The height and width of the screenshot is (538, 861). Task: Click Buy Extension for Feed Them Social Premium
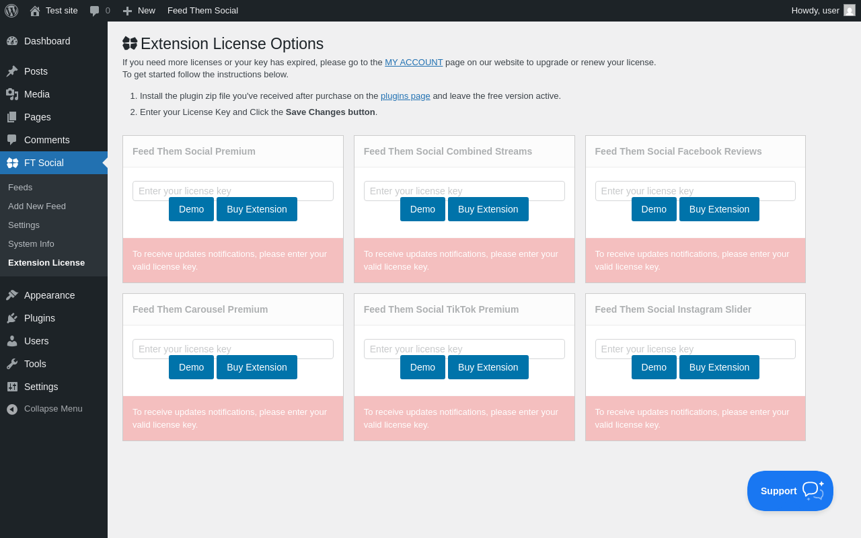coord(257,209)
